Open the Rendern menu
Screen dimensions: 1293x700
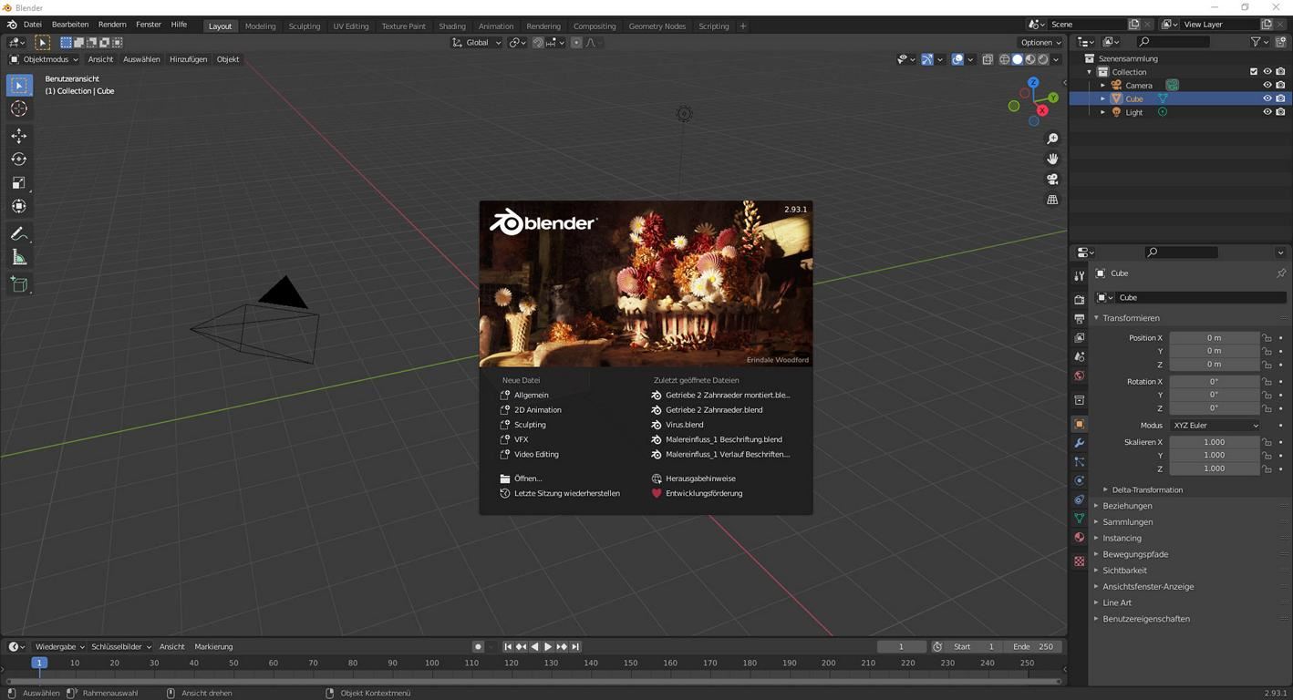click(112, 25)
